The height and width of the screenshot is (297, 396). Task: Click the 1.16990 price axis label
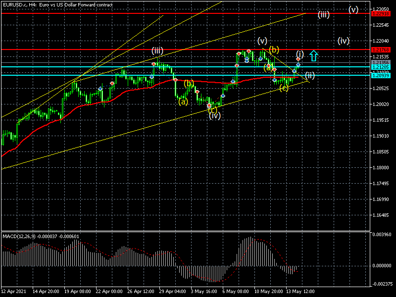click(381, 199)
